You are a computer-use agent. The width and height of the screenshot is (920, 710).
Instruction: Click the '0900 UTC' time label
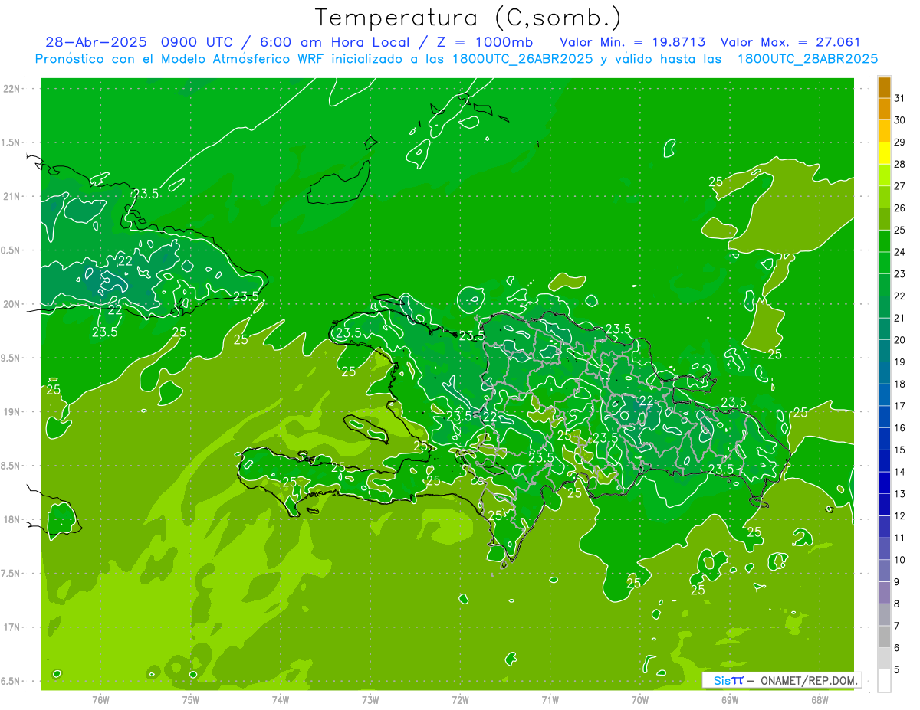[x=198, y=42]
